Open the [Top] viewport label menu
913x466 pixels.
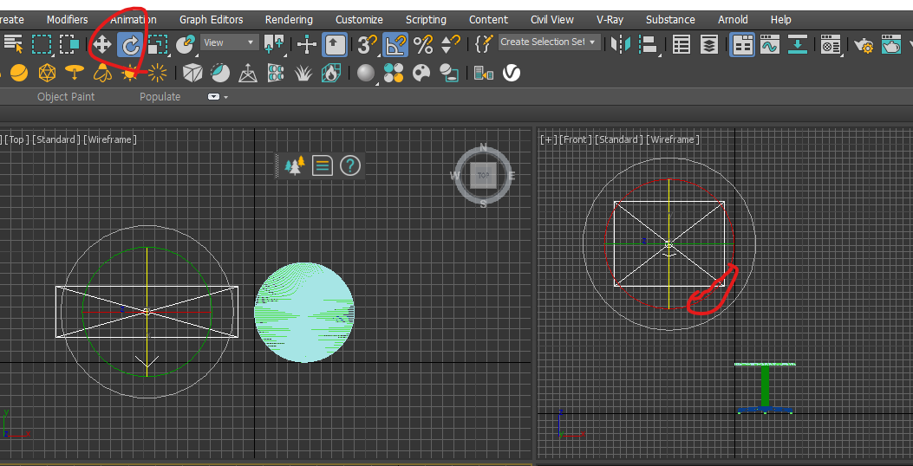click(16, 139)
